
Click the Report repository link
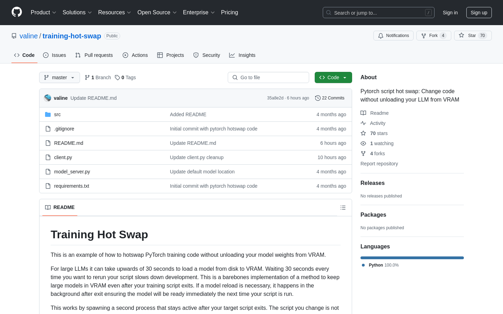click(379, 164)
